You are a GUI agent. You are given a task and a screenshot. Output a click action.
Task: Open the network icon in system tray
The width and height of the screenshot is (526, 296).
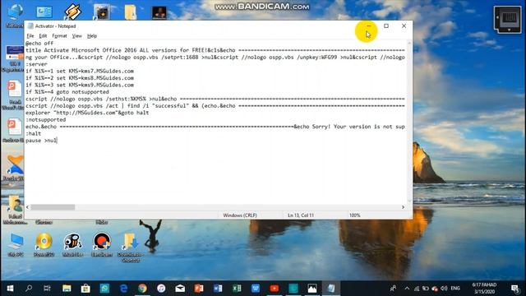[417, 289]
